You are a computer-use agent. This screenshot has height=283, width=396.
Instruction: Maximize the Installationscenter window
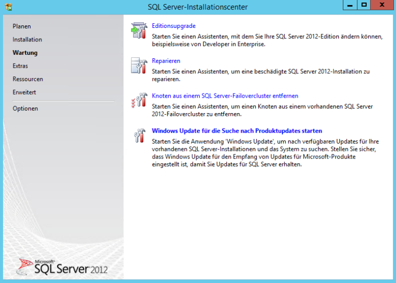[364, 5]
